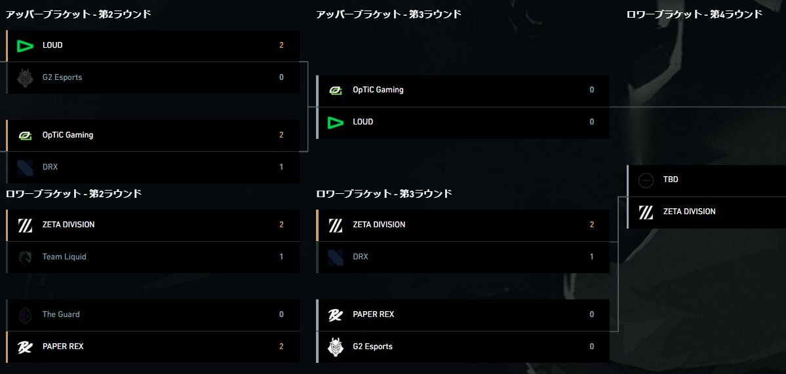Click DRX logo in Lower Bracket Round 3
Image resolution: width=786 pixels, height=374 pixels.
pos(336,257)
